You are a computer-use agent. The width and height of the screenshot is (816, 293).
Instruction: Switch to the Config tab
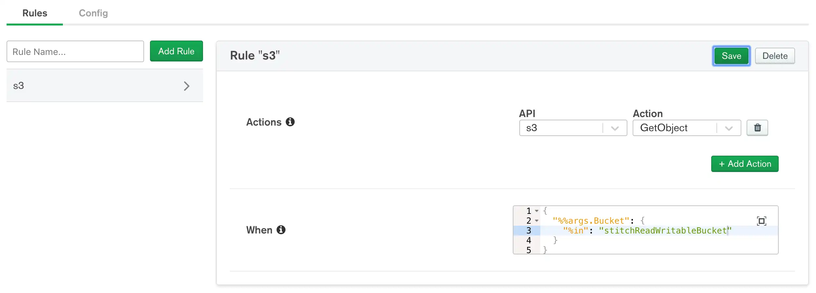pyautogui.click(x=93, y=13)
